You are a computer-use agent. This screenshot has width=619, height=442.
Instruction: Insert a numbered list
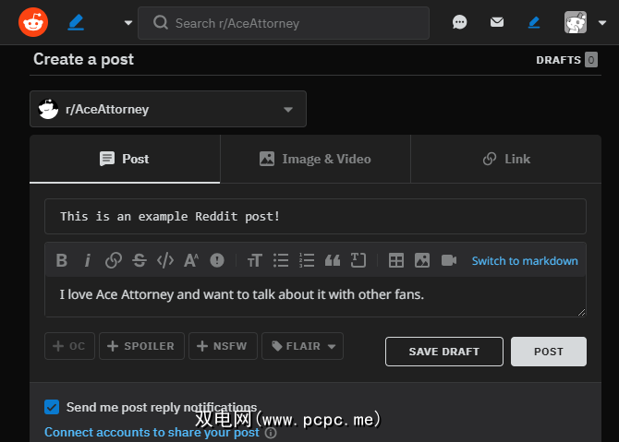pyautogui.click(x=307, y=260)
